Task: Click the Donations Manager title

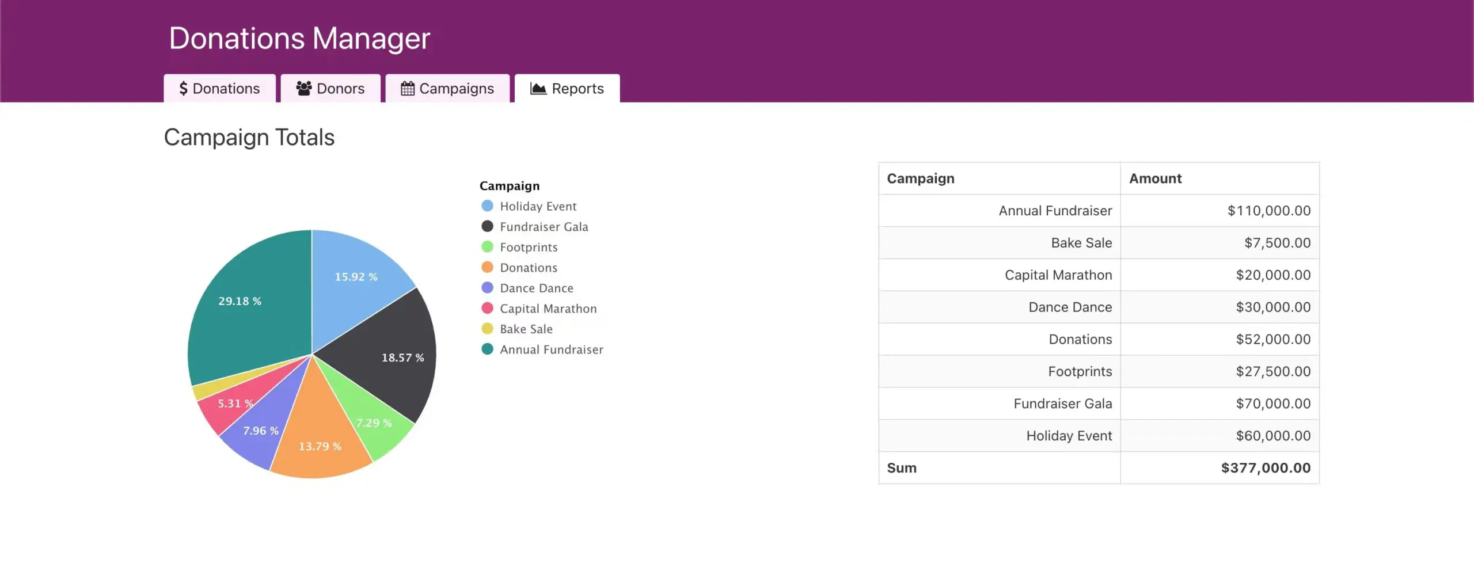Action: point(299,39)
